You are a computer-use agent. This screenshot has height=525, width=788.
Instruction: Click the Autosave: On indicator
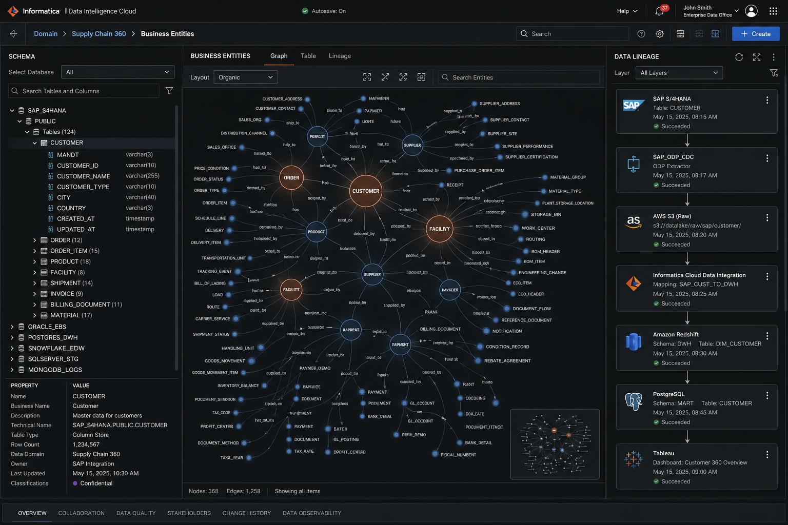(x=324, y=11)
